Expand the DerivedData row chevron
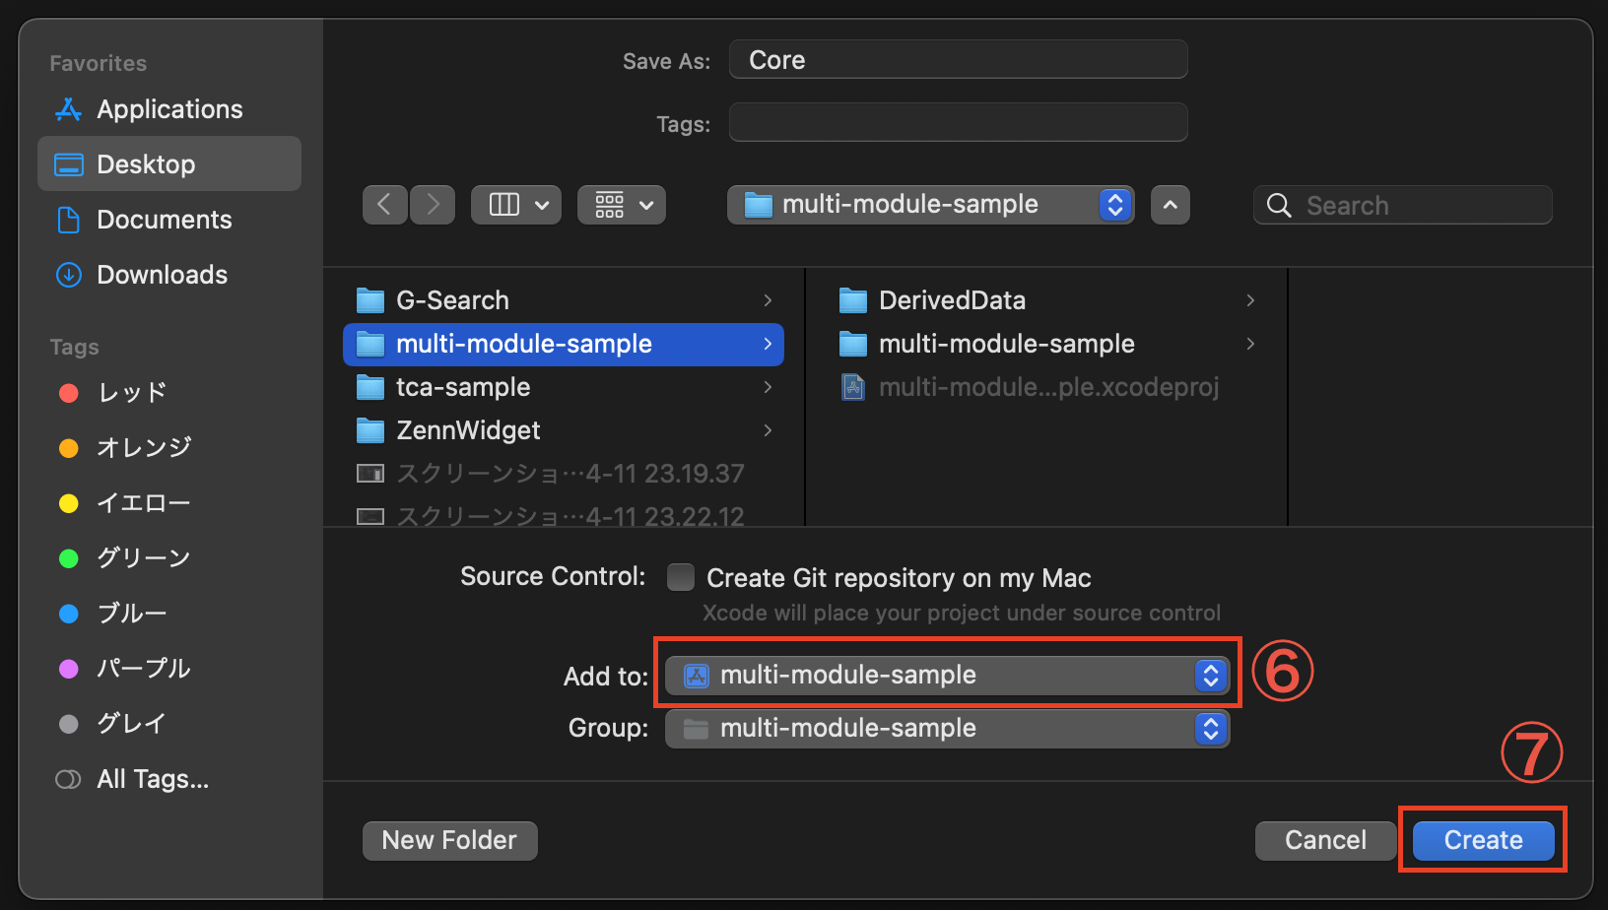Screen dimensions: 1608x910 (x=1250, y=300)
